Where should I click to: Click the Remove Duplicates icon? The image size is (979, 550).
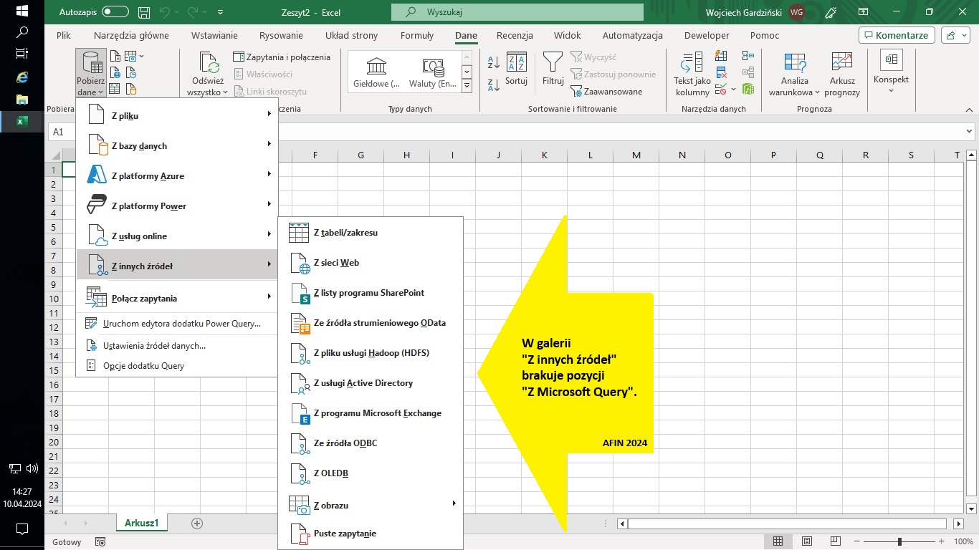pyautogui.click(x=722, y=73)
